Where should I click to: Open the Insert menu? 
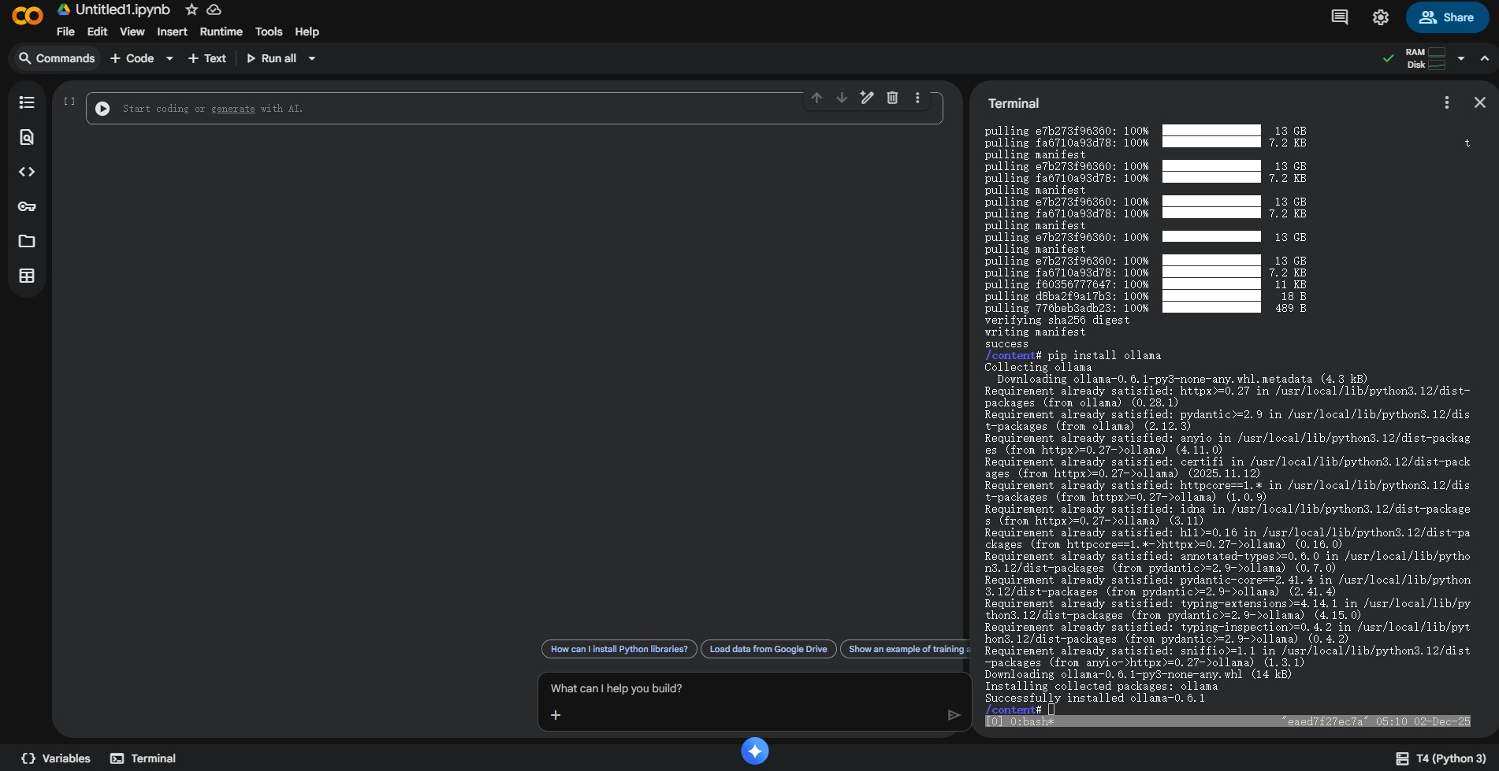pyautogui.click(x=172, y=32)
